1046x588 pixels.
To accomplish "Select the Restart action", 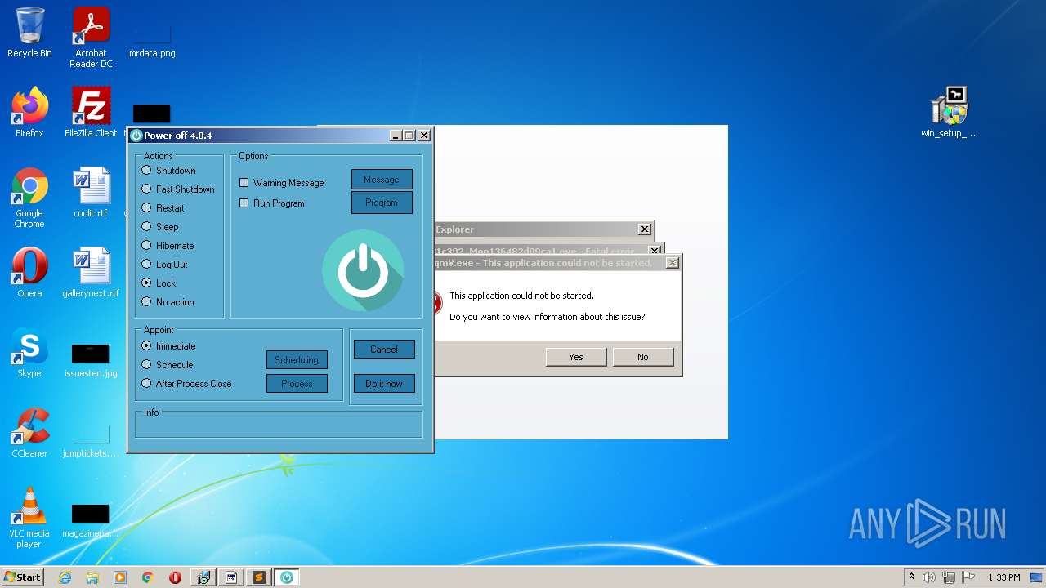I will (163, 208).
